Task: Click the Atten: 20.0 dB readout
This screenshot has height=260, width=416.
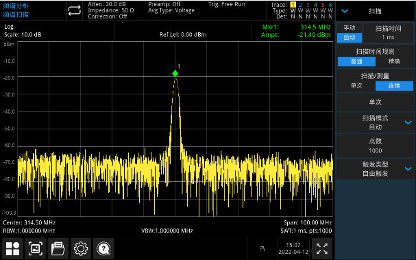Action: (107, 4)
